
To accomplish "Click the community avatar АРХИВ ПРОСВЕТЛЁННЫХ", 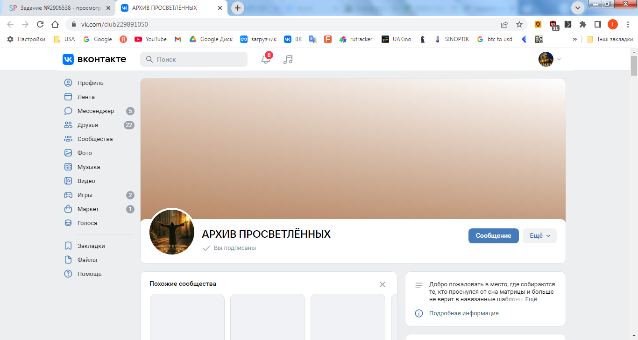I will [172, 232].
